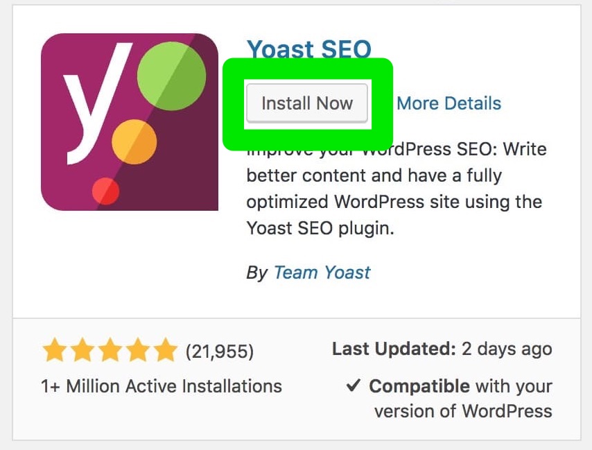Click the third rating star
The height and width of the screenshot is (450, 592).
click(110, 351)
